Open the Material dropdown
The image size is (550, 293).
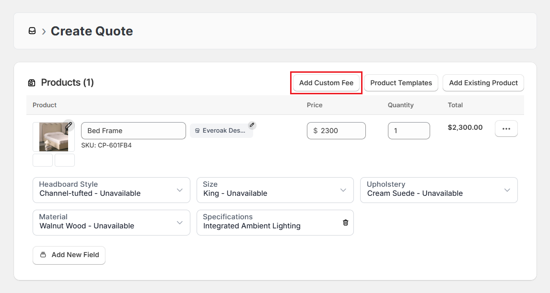[112, 223]
